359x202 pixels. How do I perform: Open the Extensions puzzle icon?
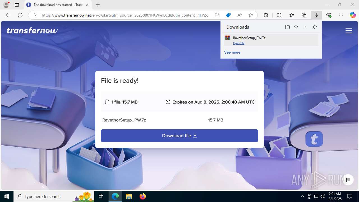pos(266,15)
